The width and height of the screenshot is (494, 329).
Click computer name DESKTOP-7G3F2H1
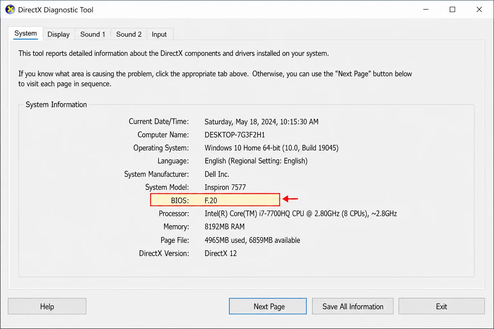(235, 135)
